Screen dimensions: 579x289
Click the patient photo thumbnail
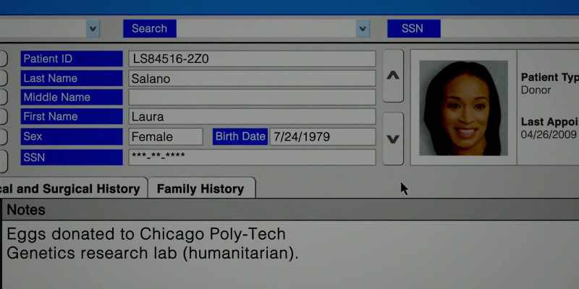(x=463, y=108)
